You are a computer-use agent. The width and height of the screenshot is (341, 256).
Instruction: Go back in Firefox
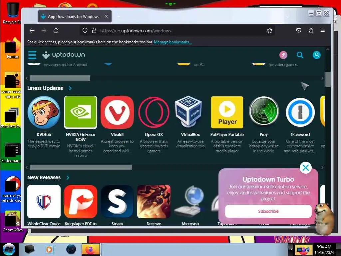tap(32, 31)
